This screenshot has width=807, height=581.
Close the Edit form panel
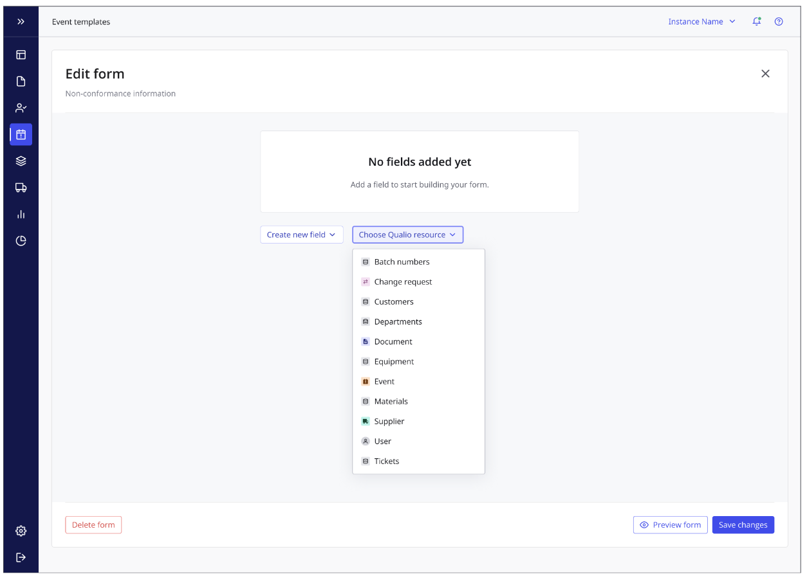765,74
